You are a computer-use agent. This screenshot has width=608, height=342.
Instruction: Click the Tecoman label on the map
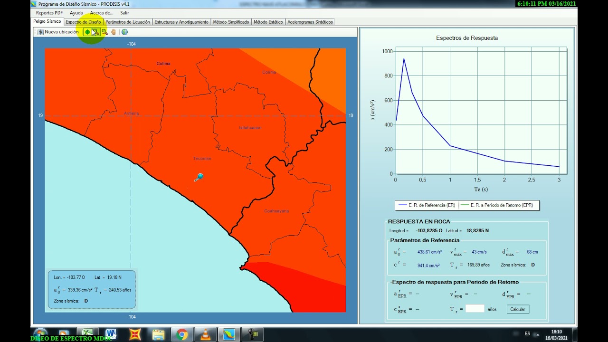202,159
